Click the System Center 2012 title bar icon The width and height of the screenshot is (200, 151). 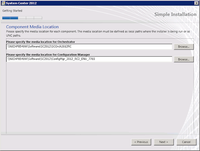point(3,3)
